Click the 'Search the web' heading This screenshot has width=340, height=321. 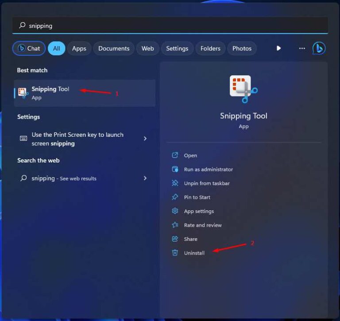[39, 160]
